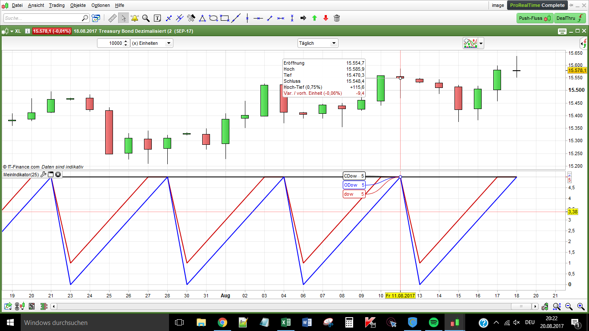
Task: Pick the red down arrow marker
Action: [x=326, y=18]
